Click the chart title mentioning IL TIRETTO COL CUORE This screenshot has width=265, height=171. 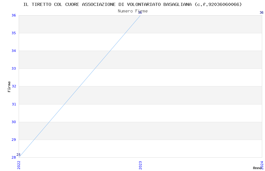[132, 4]
